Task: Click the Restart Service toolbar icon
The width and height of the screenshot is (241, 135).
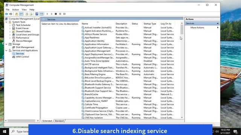Action: 64,14
